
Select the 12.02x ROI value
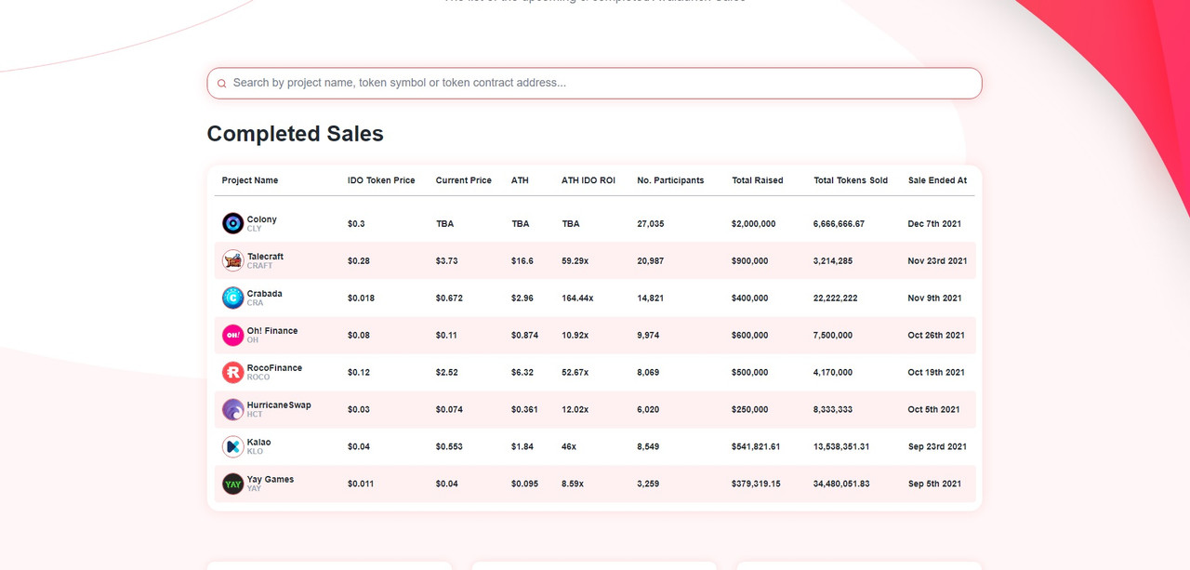tap(575, 410)
